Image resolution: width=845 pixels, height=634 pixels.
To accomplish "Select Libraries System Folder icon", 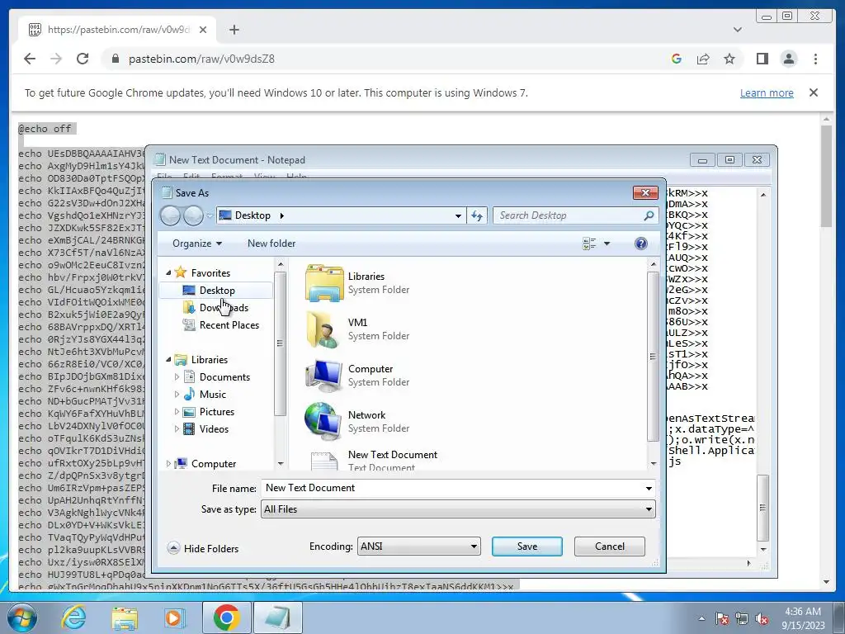I will [x=324, y=282].
